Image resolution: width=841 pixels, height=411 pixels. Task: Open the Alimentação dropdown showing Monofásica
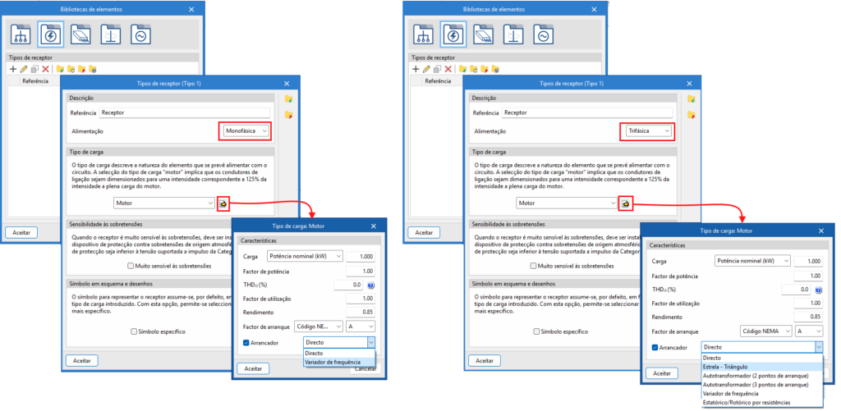(245, 131)
